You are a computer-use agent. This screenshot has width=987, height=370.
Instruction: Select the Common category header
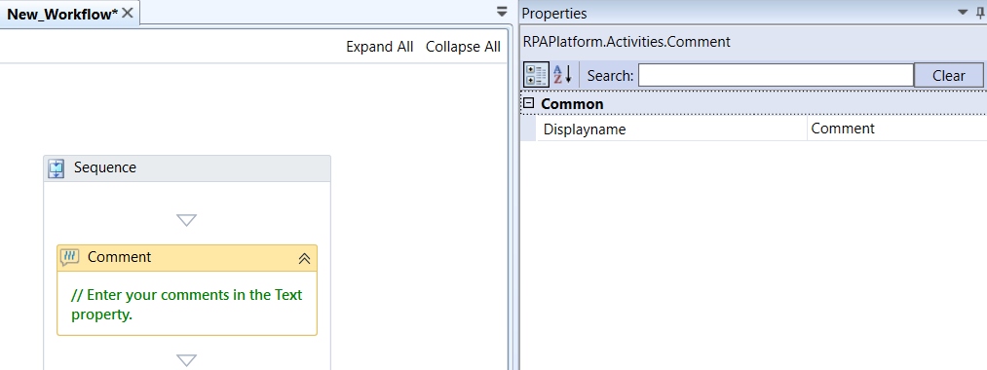[572, 104]
